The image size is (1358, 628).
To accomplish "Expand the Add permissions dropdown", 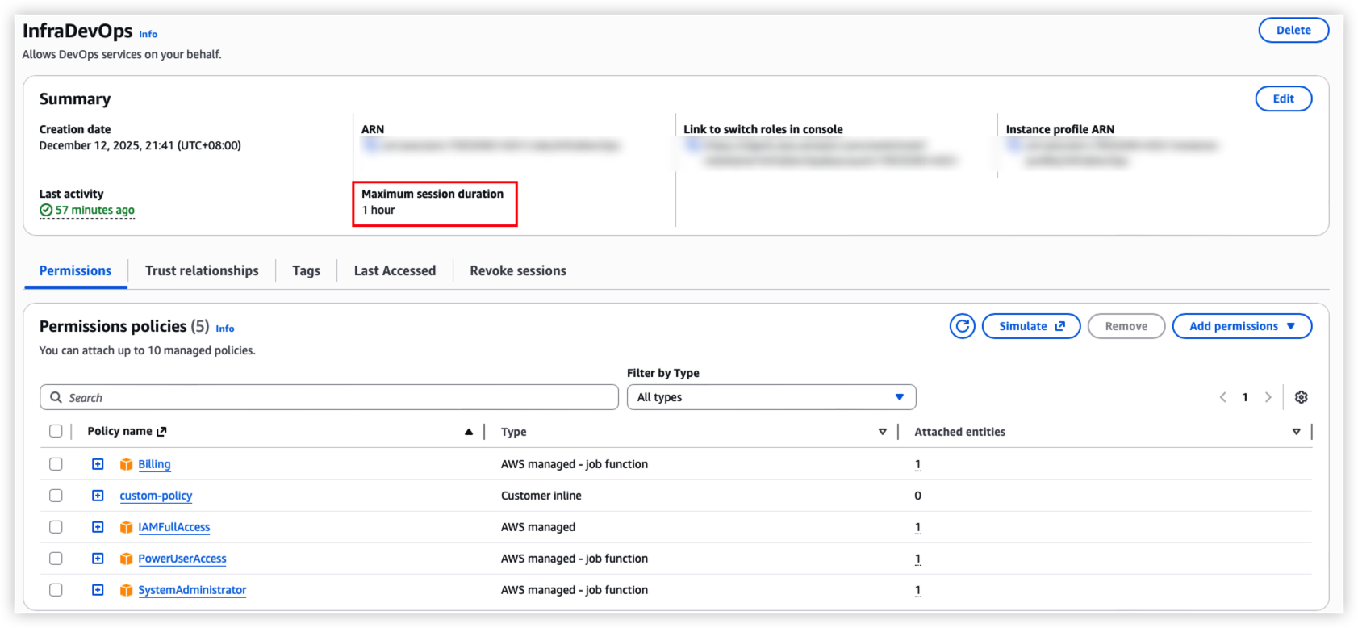I will tap(1241, 326).
